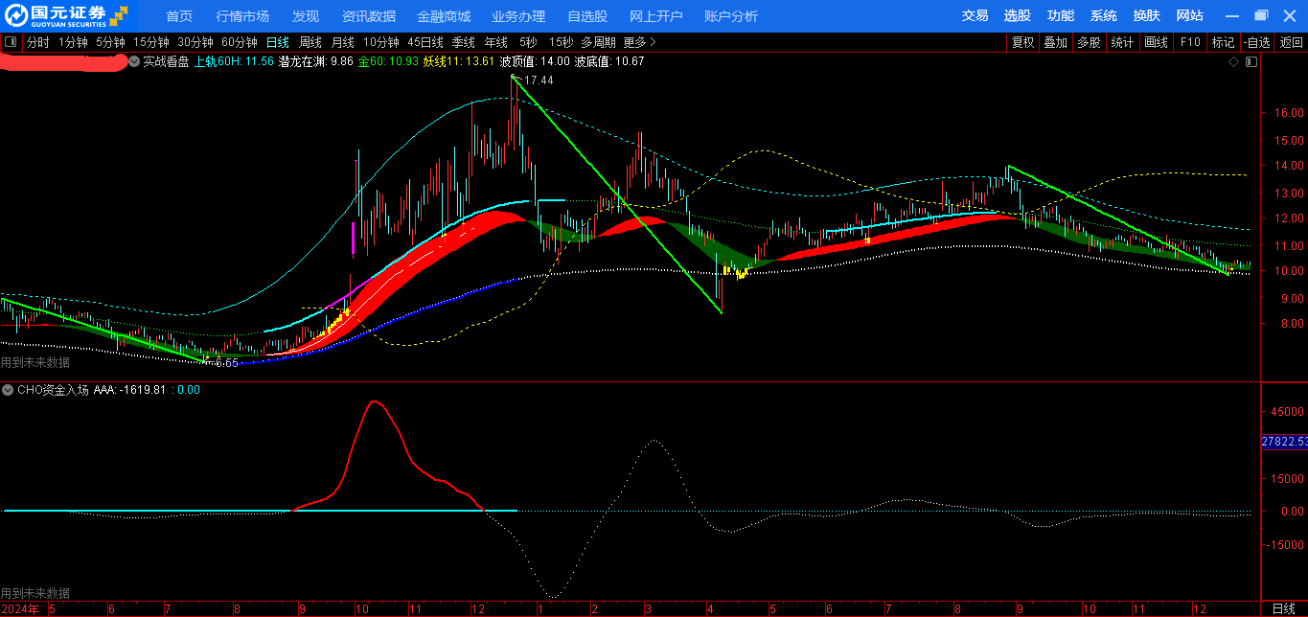Click the 返回 back button
The width and height of the screenshot is (1308, 617).
pyautogui.click(x=1292, y=42)
